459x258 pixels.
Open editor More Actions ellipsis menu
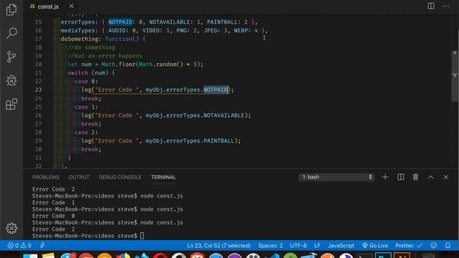445,6
